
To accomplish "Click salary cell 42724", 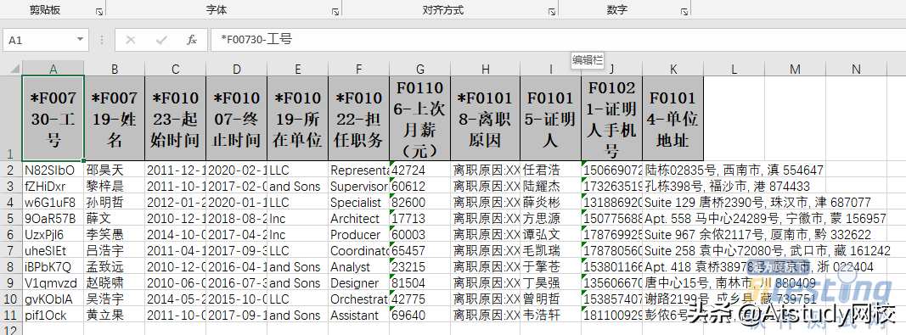I will [x=420, y=170].
